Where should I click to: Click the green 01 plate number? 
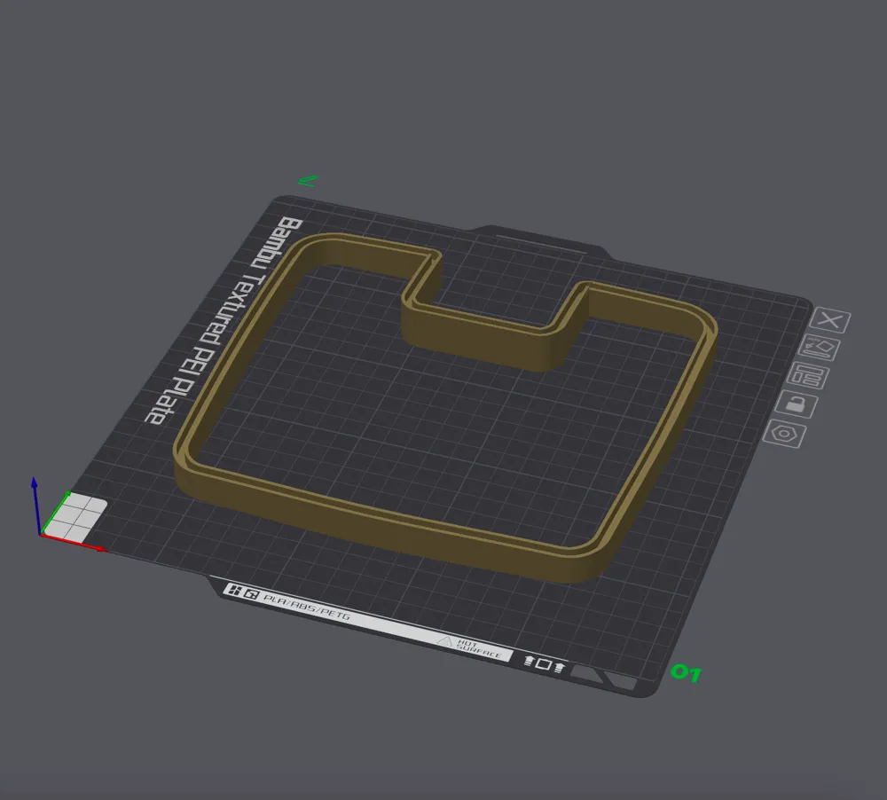tap(685, 673)
